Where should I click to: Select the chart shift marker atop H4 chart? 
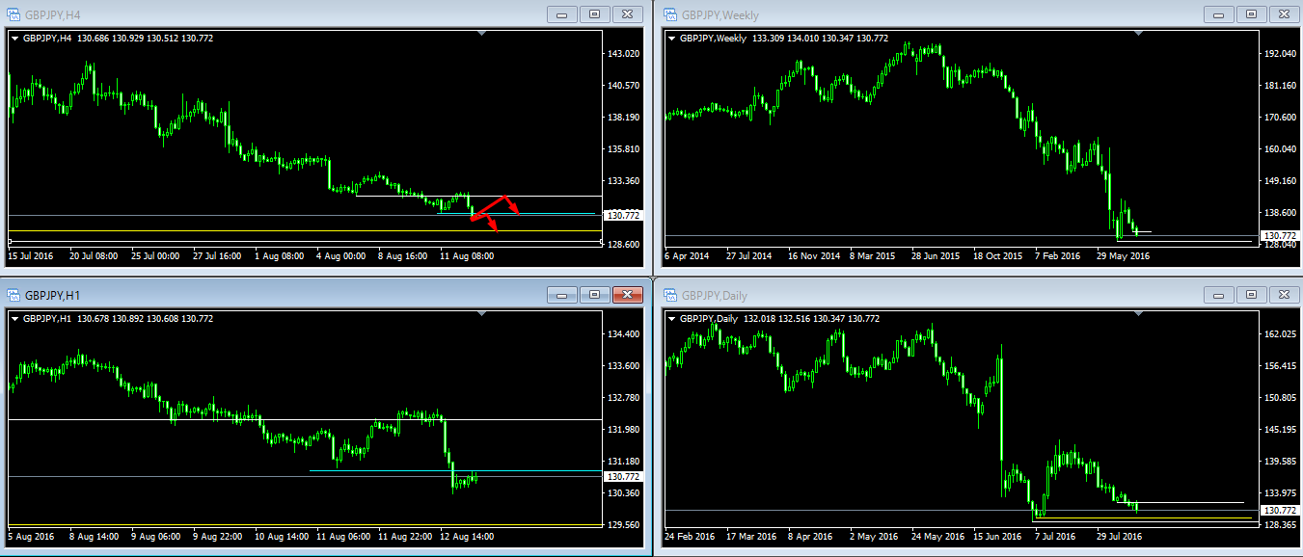[482, 34]
